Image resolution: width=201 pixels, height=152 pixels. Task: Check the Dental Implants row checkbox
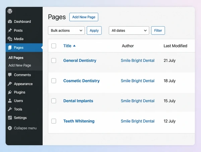click(54, 101)
